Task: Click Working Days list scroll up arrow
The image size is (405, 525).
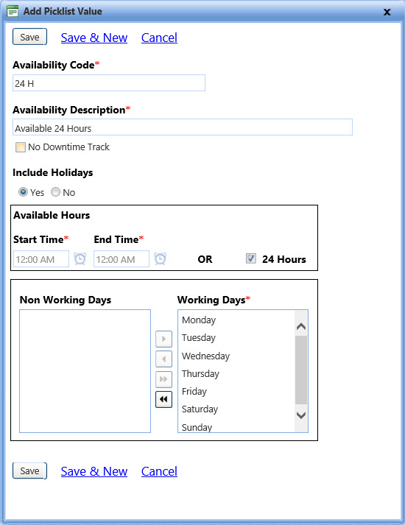Action: [301, 326]
